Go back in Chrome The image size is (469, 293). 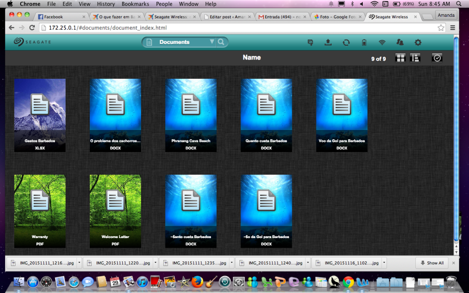tap(11, 27)
